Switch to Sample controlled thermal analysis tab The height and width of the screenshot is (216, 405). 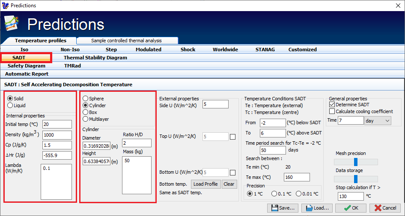pos(127,41)
